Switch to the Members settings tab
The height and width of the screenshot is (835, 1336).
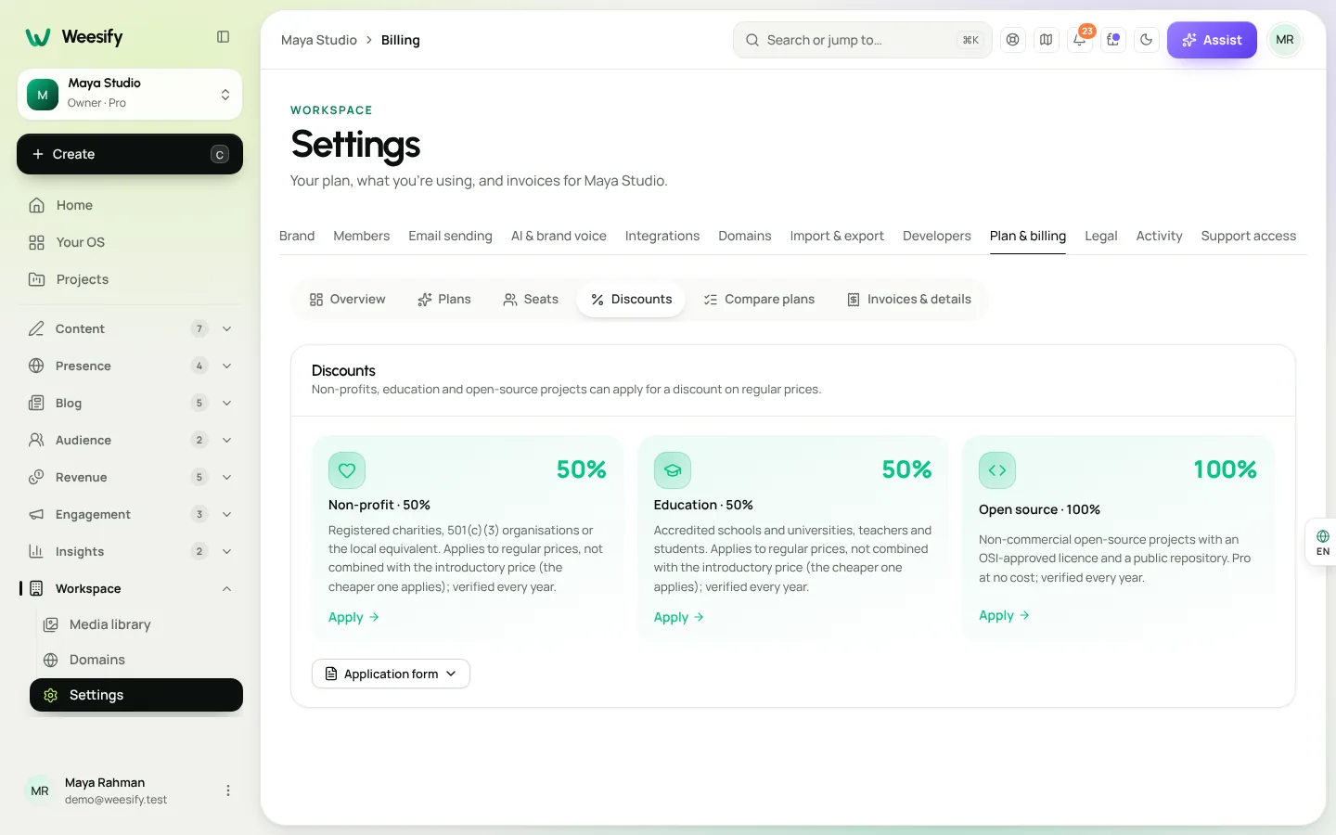click(361, 236)
